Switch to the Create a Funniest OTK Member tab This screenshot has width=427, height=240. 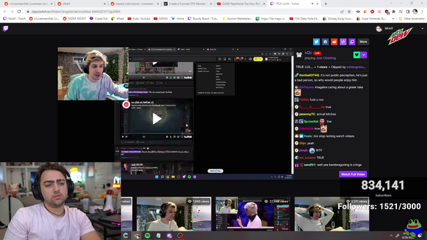[187, 4]
